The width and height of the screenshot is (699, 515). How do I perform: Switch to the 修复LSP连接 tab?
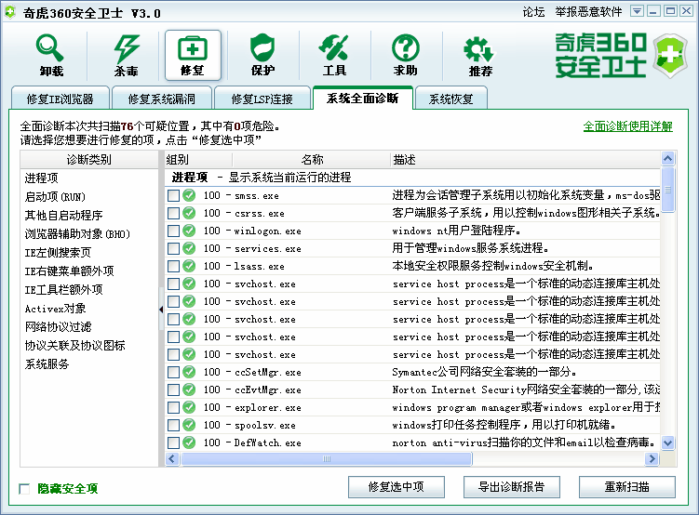tap(262, 99)
